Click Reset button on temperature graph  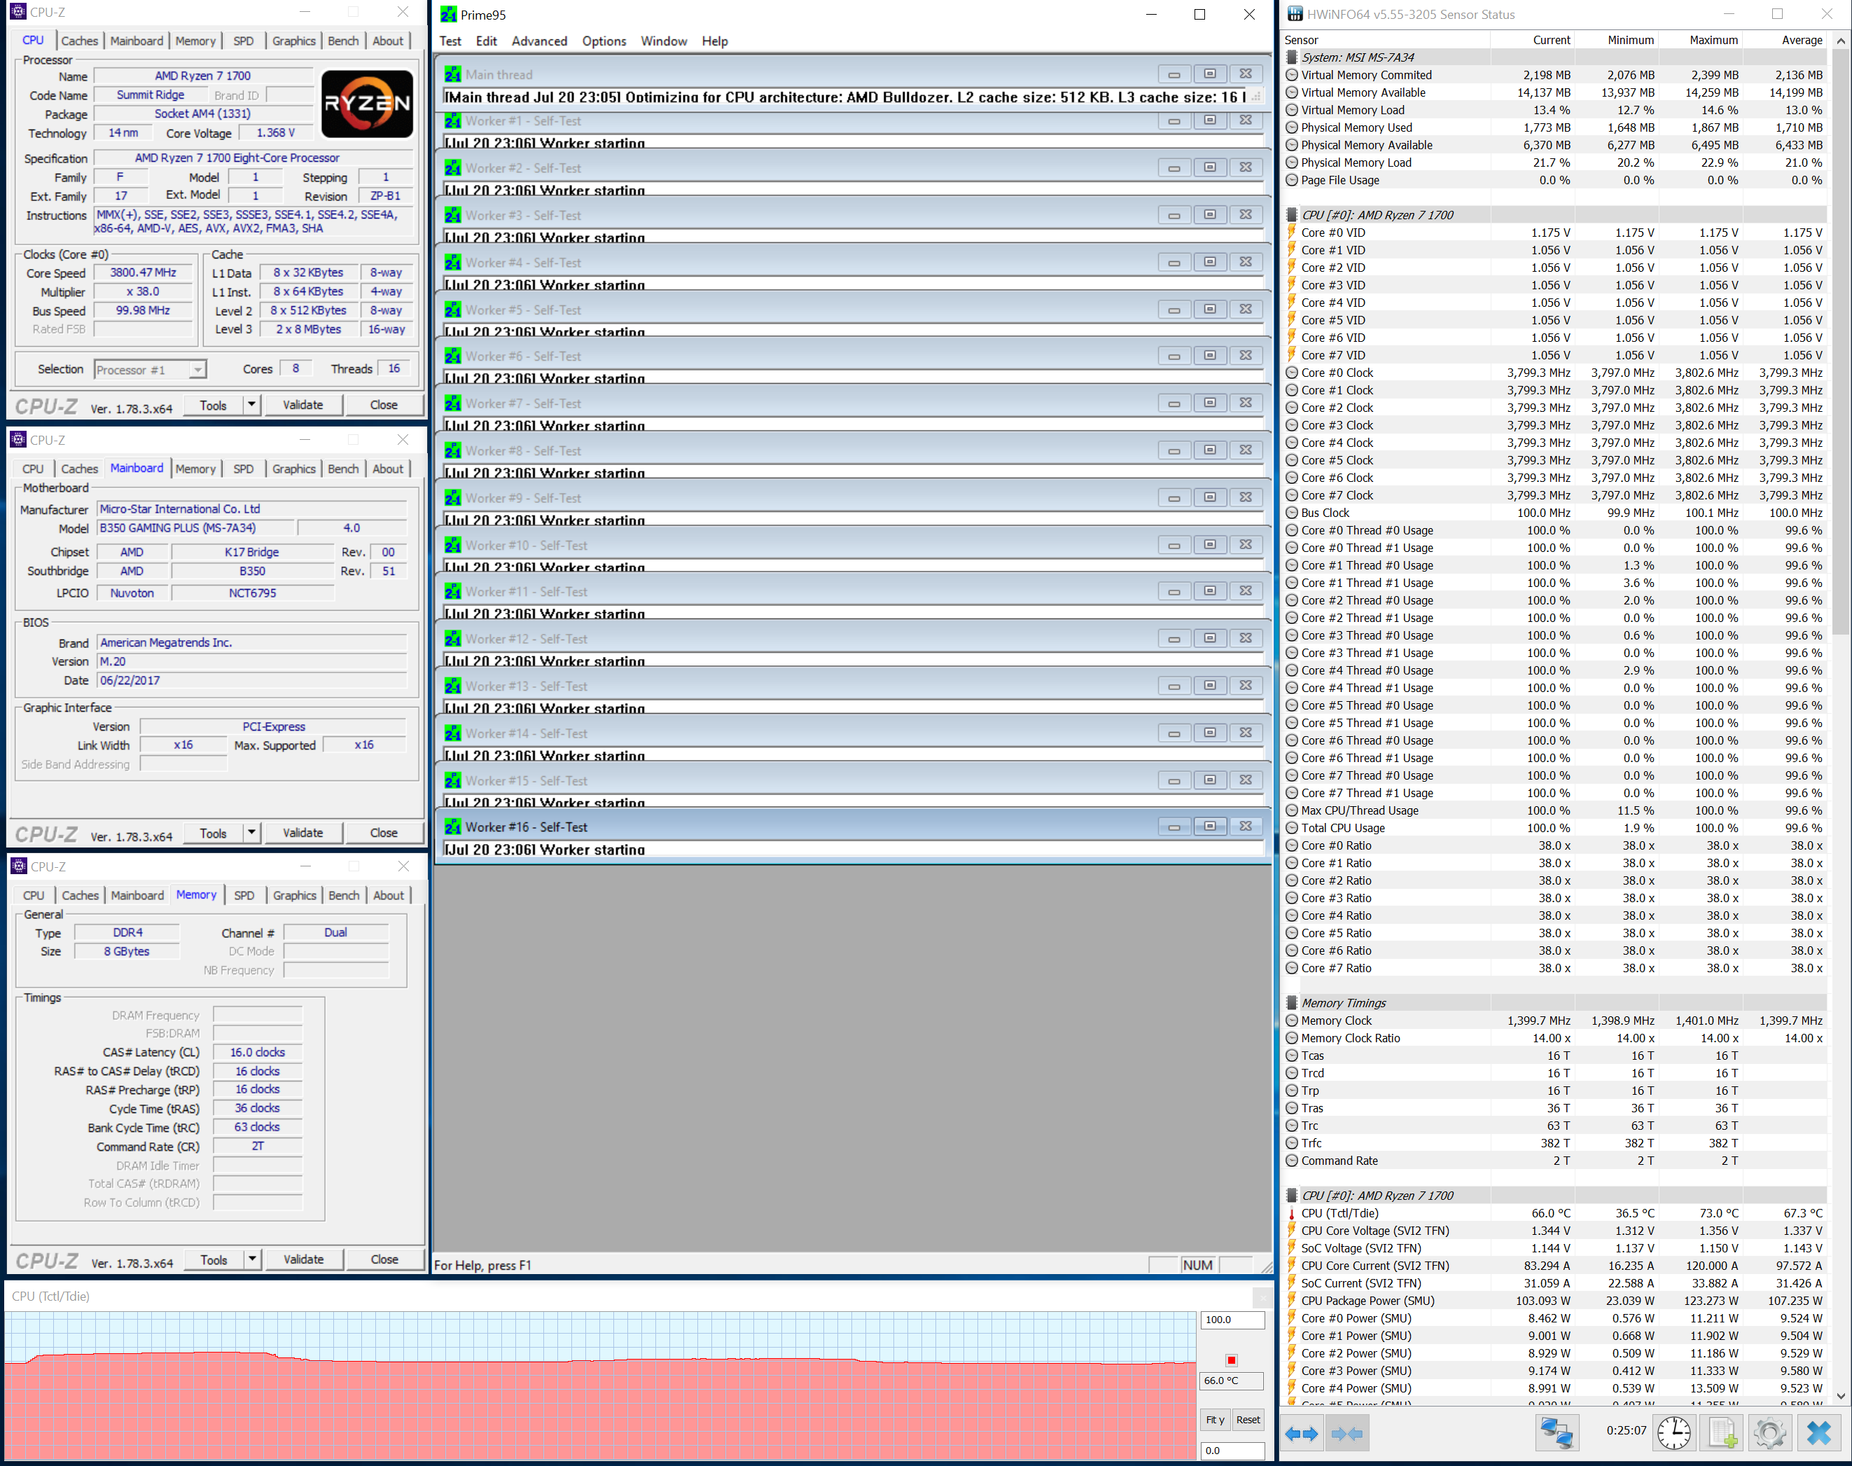[x=1248, y=1420]
